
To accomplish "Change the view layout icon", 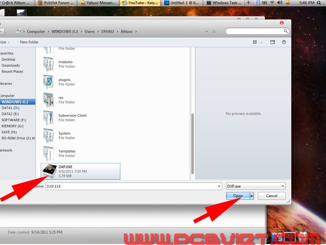I will pos(255,42).
